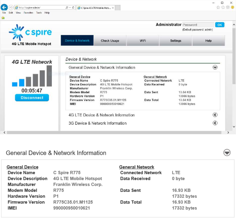Viewport: 236px width, 219px height.
Task: Open the Favorites star icon
Action: [223, 7]
